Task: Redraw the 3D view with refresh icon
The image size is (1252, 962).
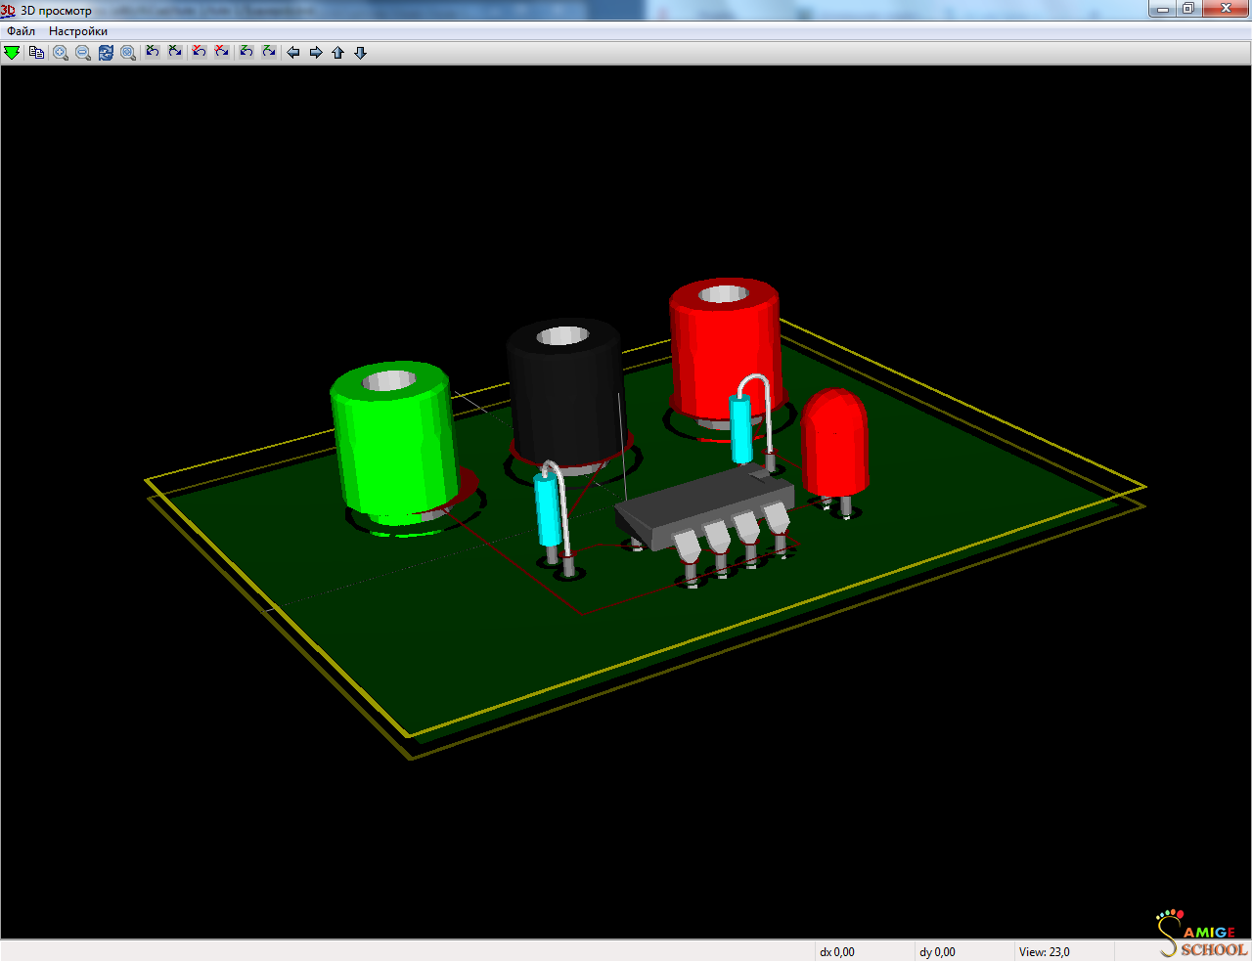Action: (x=106, y=53)
